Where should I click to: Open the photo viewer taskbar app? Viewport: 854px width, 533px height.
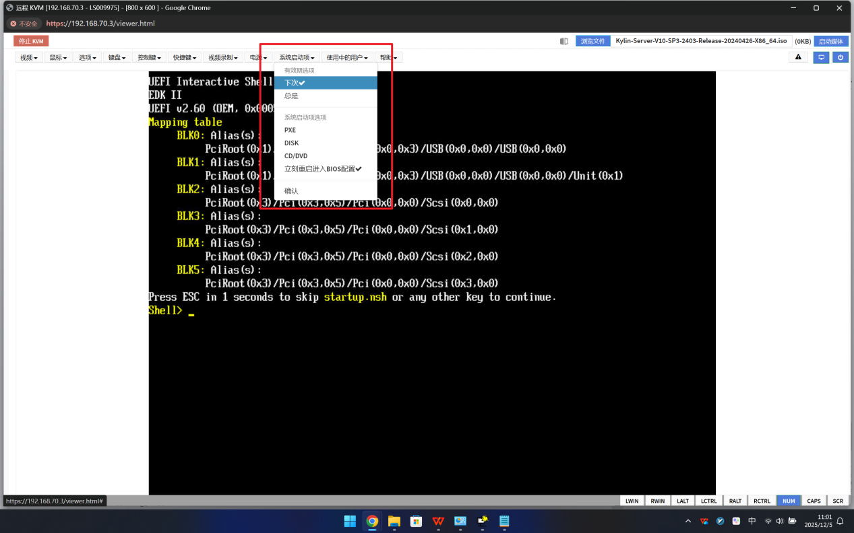[460, 521]
